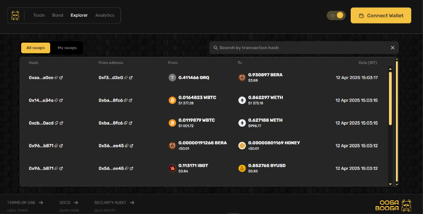Show My swaps only

(67, 48)
